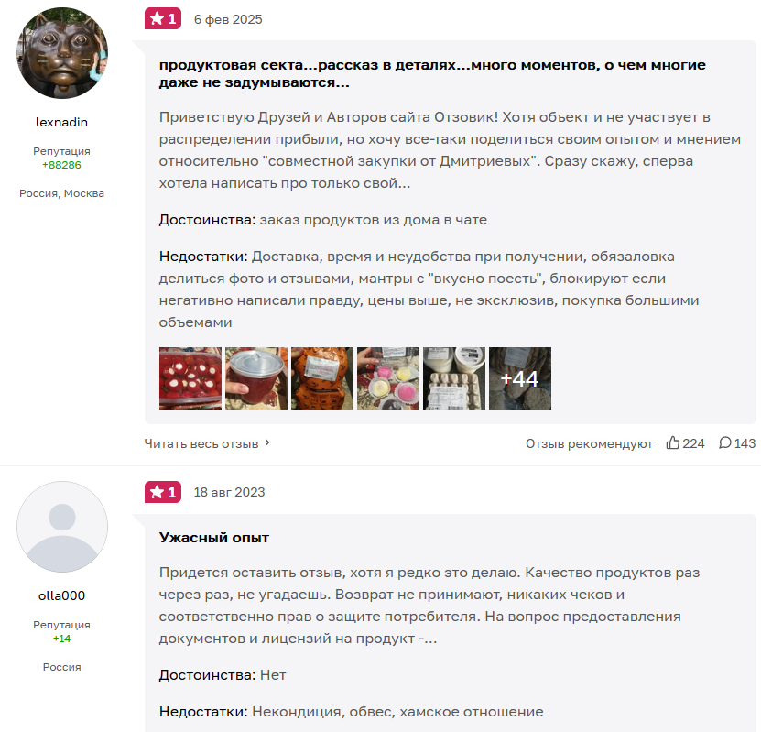Open lexnadin's cat statue avatar

tap(62, 53)
